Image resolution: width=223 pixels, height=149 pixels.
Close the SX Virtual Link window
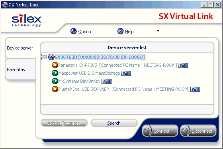tap(218, 5)
